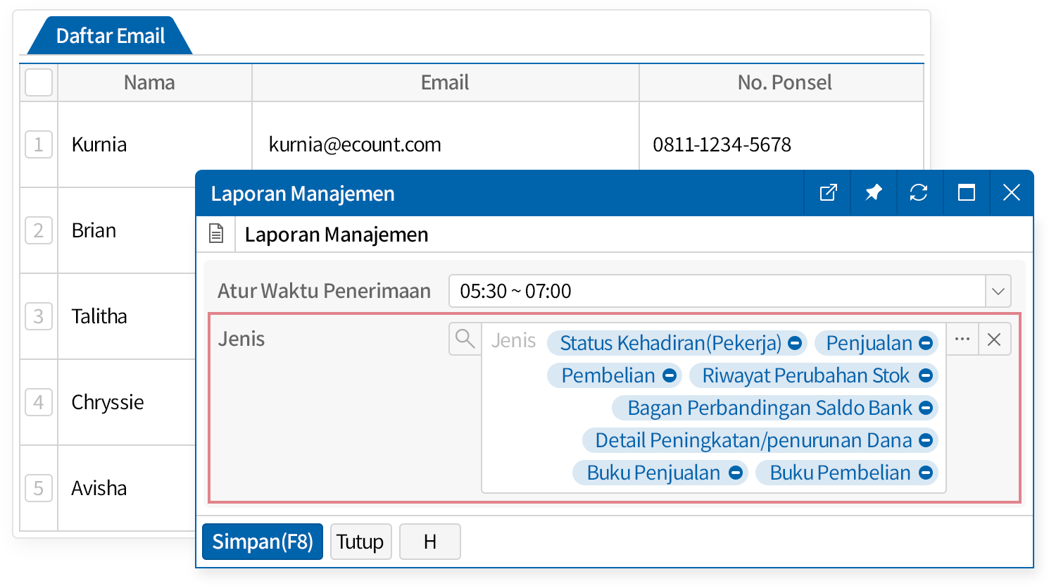This screenshot has height=586, width=1049.
Task: Remove the Penjualan tag
Action: [x=926, y=344]
